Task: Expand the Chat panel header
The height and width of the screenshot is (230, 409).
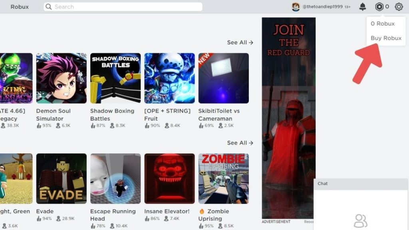Action: tap(361, 184)
